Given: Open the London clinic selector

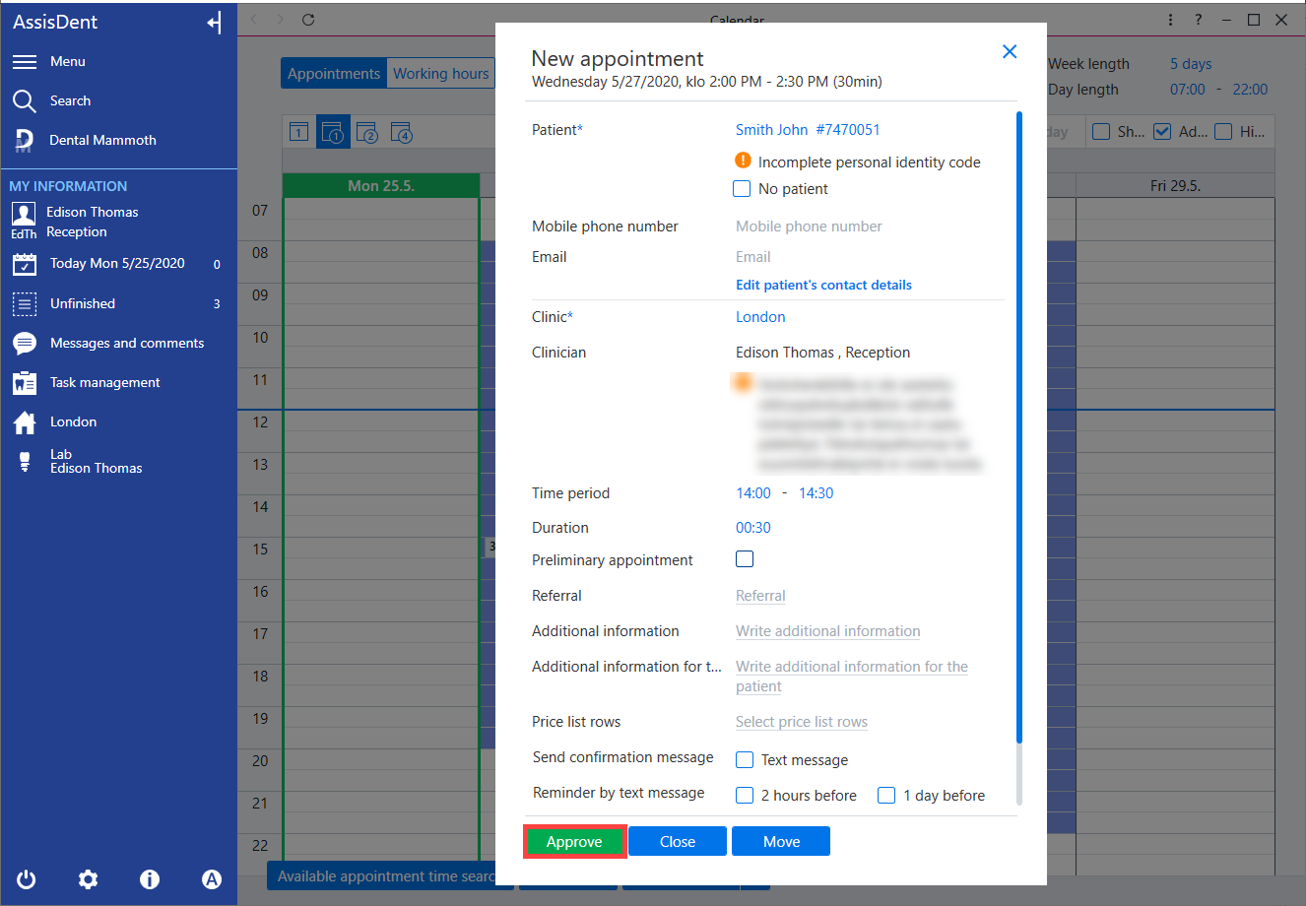Looking at the screenshot, I should click(x=760, y=317).
